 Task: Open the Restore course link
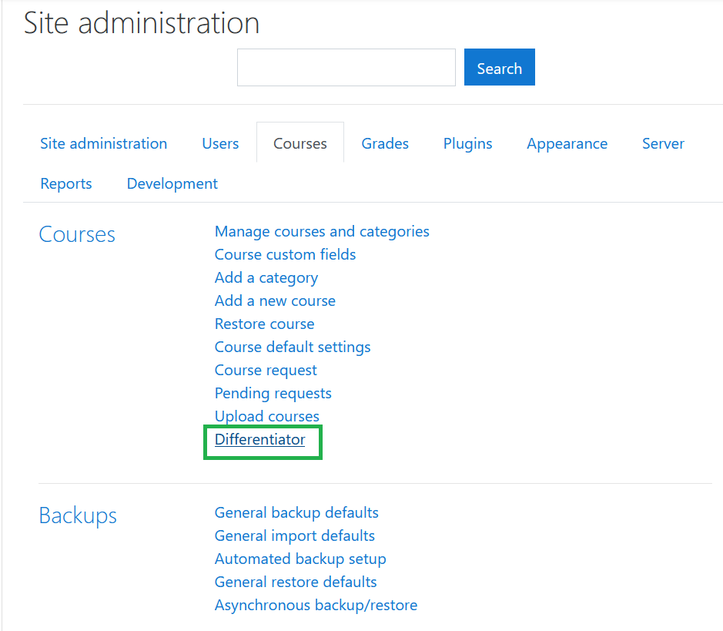tap(264, 324)
